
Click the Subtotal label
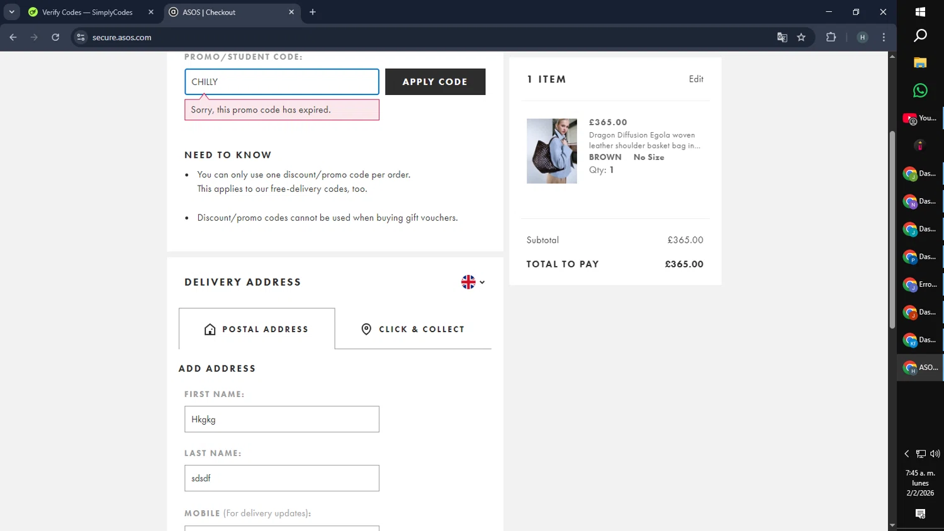542,240
